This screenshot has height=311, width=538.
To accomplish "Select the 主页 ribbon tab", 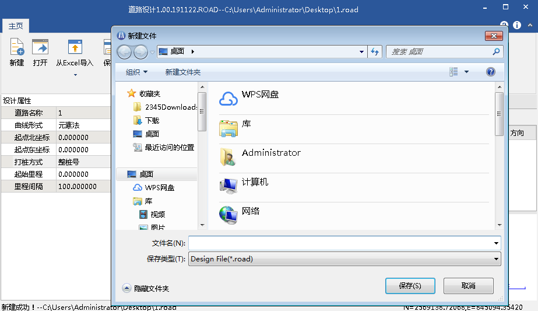I will point(16,26).
